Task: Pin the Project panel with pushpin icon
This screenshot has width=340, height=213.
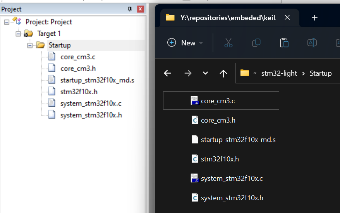Action: pos(130,9)
